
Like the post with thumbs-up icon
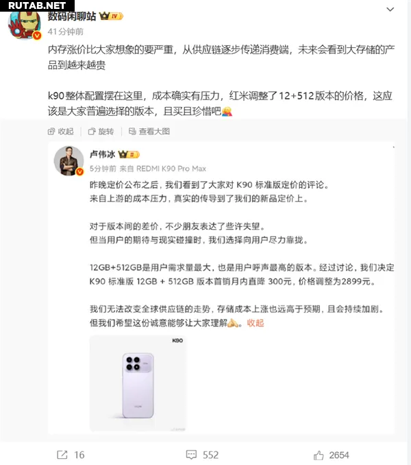[x=319, y=455]
